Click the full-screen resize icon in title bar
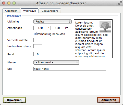This screenshot has height=105, width=123. click(120, 3)
